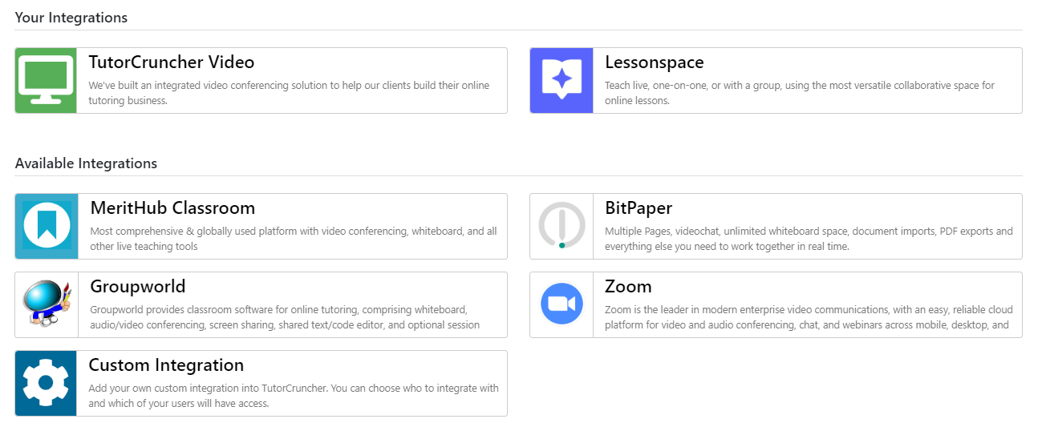Viewport: 1042px width, 435px height.
Task: Choose the Groupworld integration title
Action: click(x=138, y=287)
